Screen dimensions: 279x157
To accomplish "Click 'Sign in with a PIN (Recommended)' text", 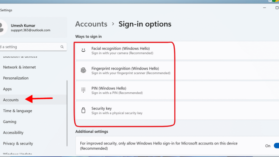I will tap(117, 93).
